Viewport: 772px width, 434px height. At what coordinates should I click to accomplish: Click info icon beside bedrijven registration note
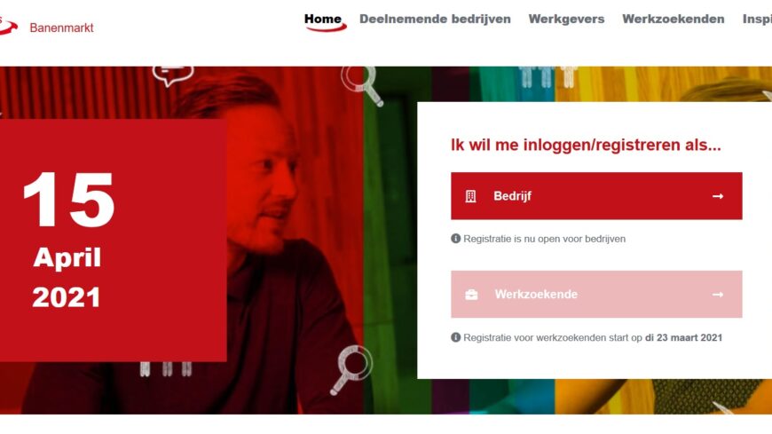click(456, 239)
